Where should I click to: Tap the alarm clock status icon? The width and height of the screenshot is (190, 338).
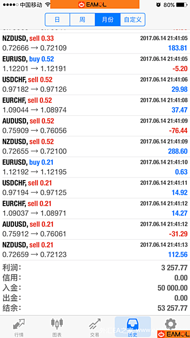click(158, 5)
